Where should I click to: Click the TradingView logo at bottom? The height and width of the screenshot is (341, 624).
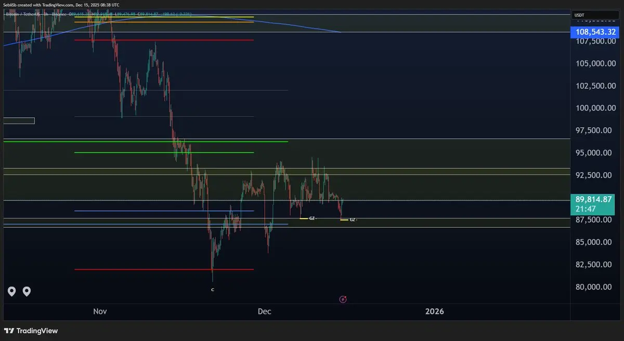point(31,331)
